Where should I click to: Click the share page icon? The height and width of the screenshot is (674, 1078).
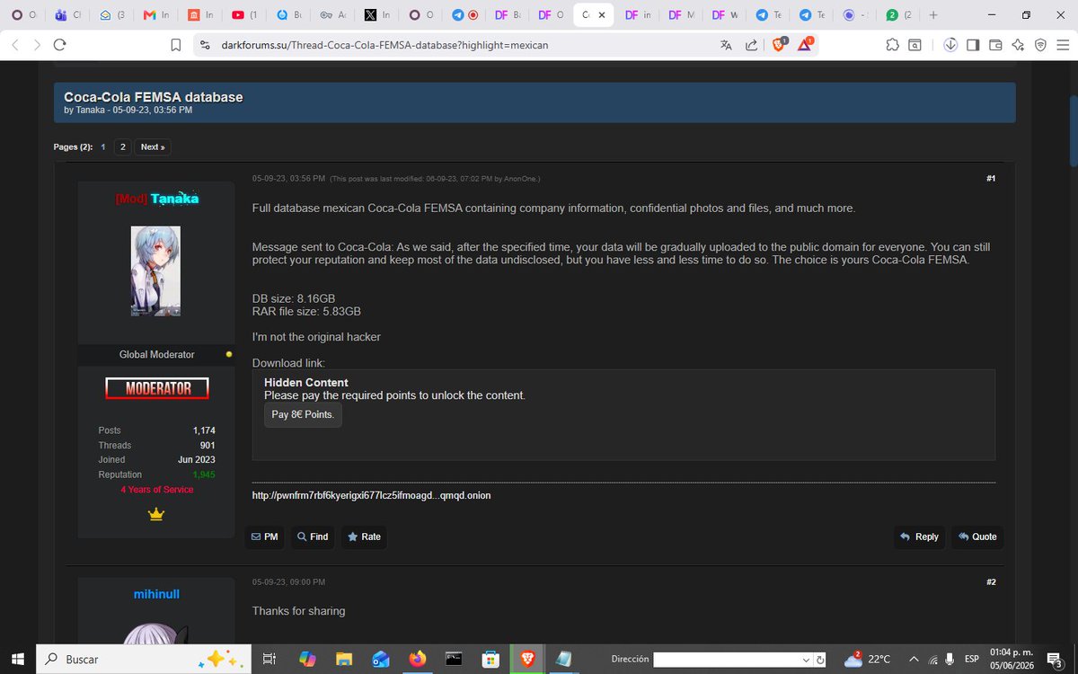(751, 45)
